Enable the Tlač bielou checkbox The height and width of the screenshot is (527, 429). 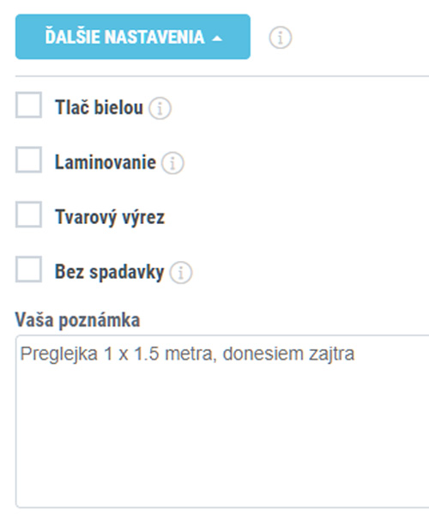[28, 105]
